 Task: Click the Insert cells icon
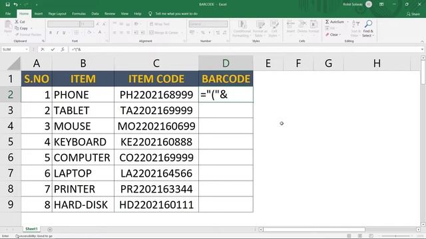[290, 27]
